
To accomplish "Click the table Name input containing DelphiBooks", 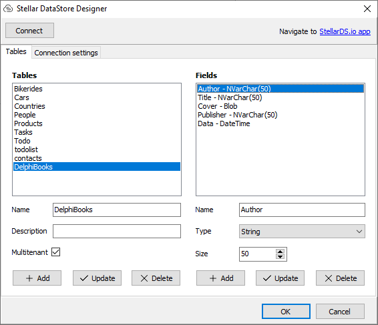I will click(x=117, y=210).
